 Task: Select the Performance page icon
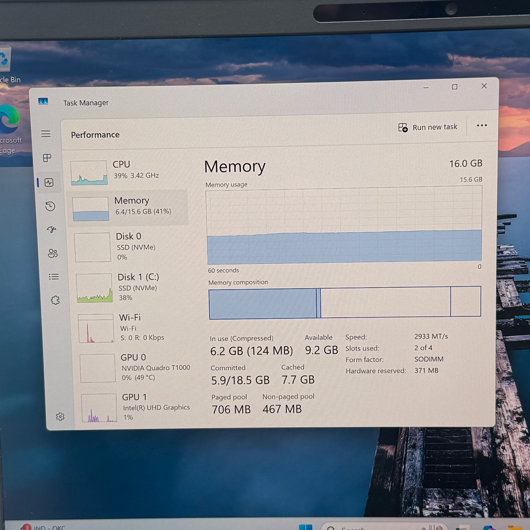[49, 182]
